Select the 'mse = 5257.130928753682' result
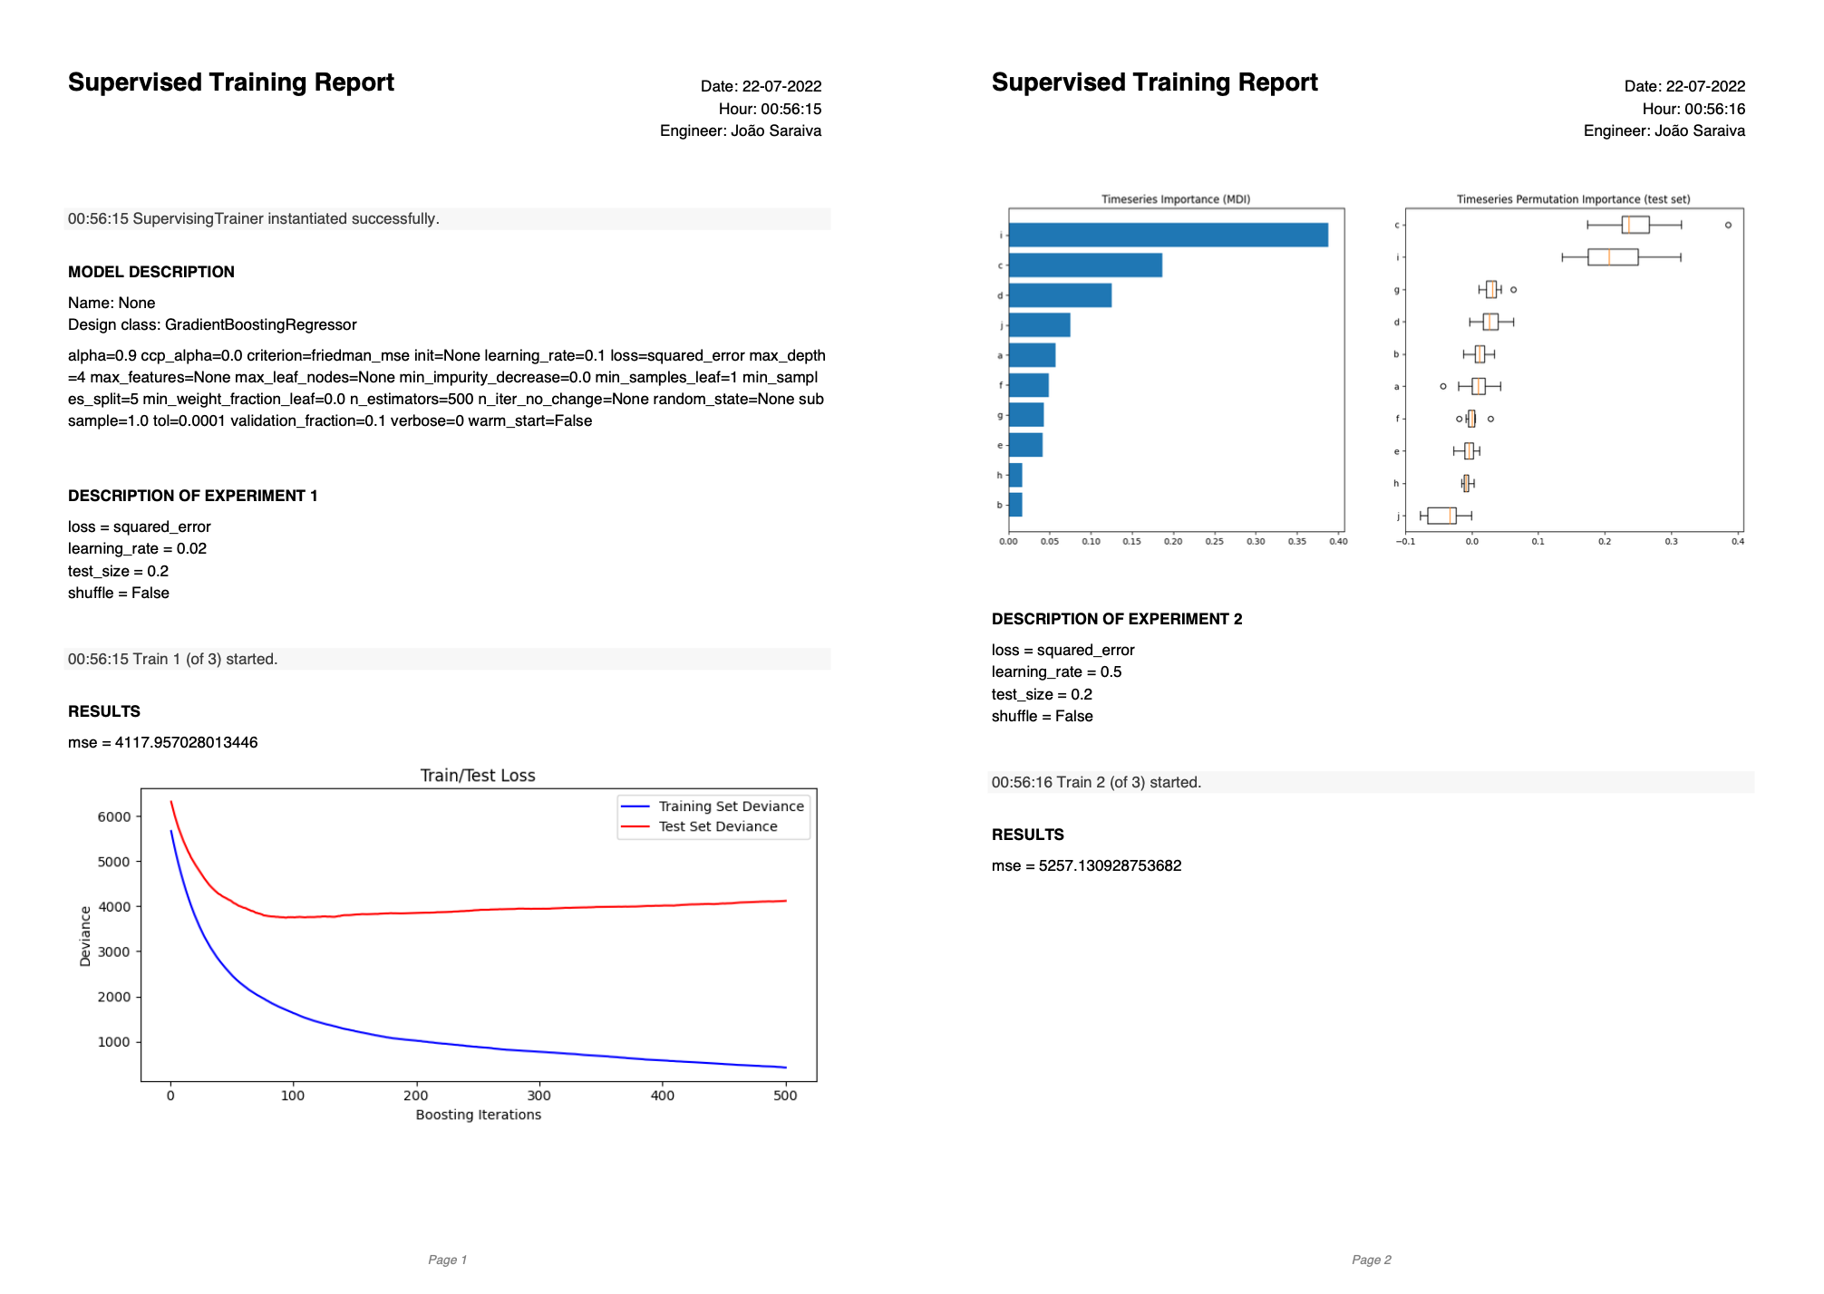Image resolution: width=1824 pixels, height=1294 pixels. coord(1087,865)
